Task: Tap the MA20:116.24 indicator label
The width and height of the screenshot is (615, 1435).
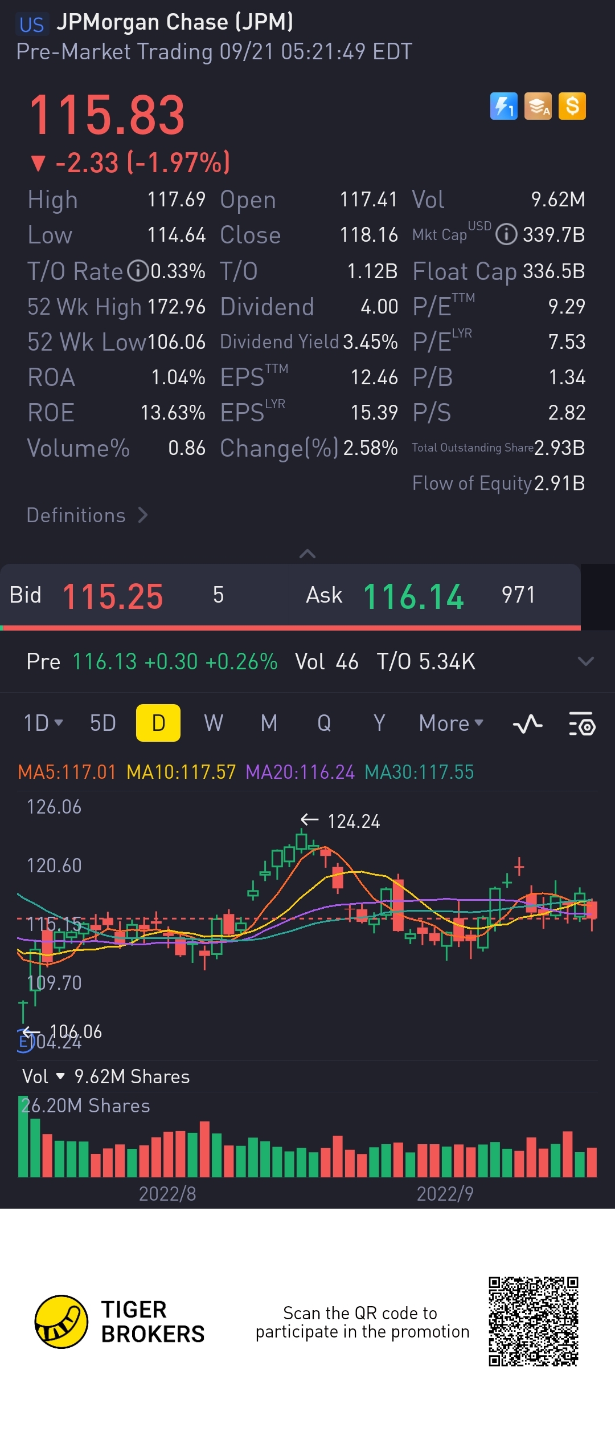Action: click(x=300, y=772)
